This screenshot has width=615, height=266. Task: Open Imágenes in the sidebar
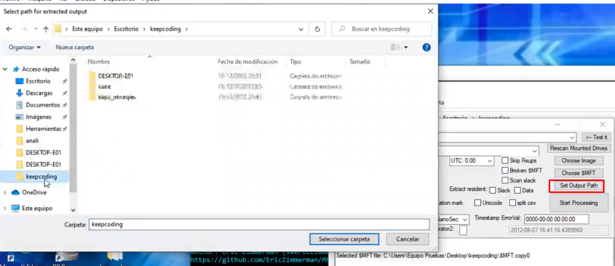click(38, 117)
